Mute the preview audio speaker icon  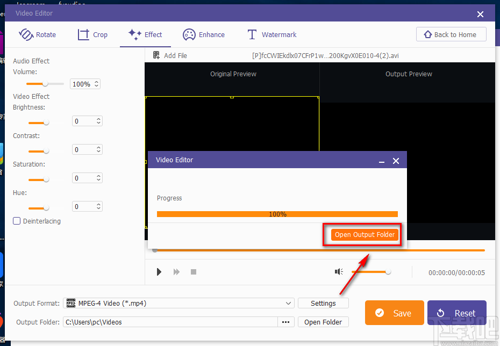[339, 271]
